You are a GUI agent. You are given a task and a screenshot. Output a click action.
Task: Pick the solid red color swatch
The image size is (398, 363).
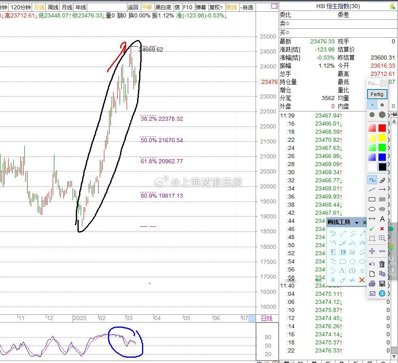click(x=382, y=128)
